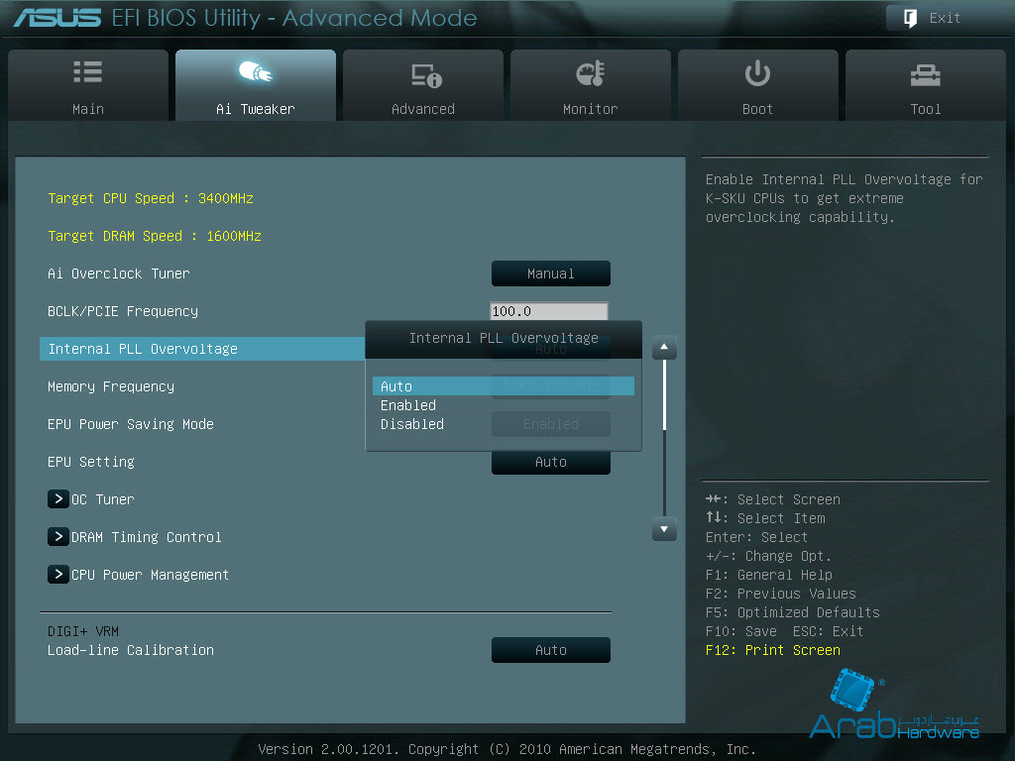Click the F1: General Help hint
This screenshot has height=761, width=1015.
pyautogui.click(x=769, y=575)
